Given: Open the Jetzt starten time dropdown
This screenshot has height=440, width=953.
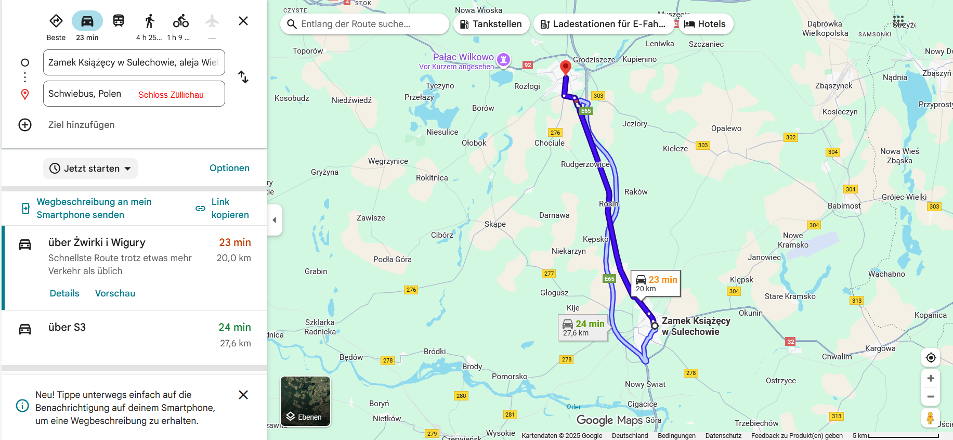Looking at the screenshot, I should (x=90, y=169).
